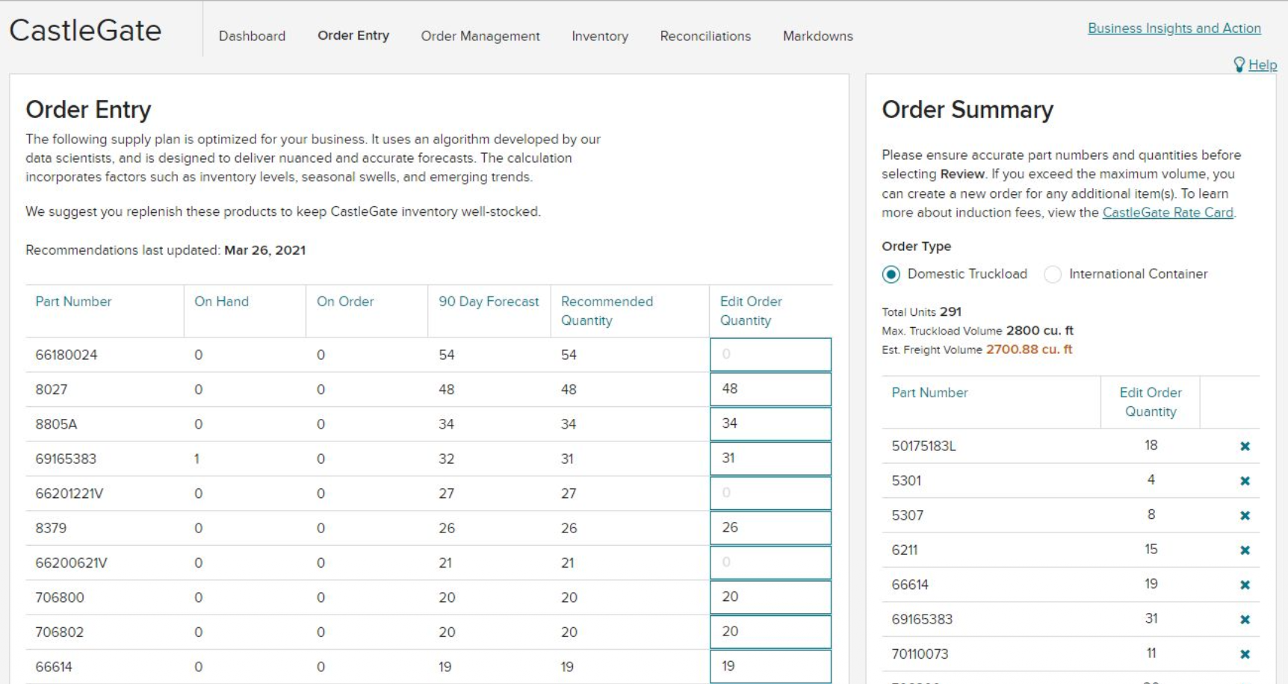The image size is (1288, 684).
Task: Edit order quantity field for part 8027
Action: click(770, 389)
